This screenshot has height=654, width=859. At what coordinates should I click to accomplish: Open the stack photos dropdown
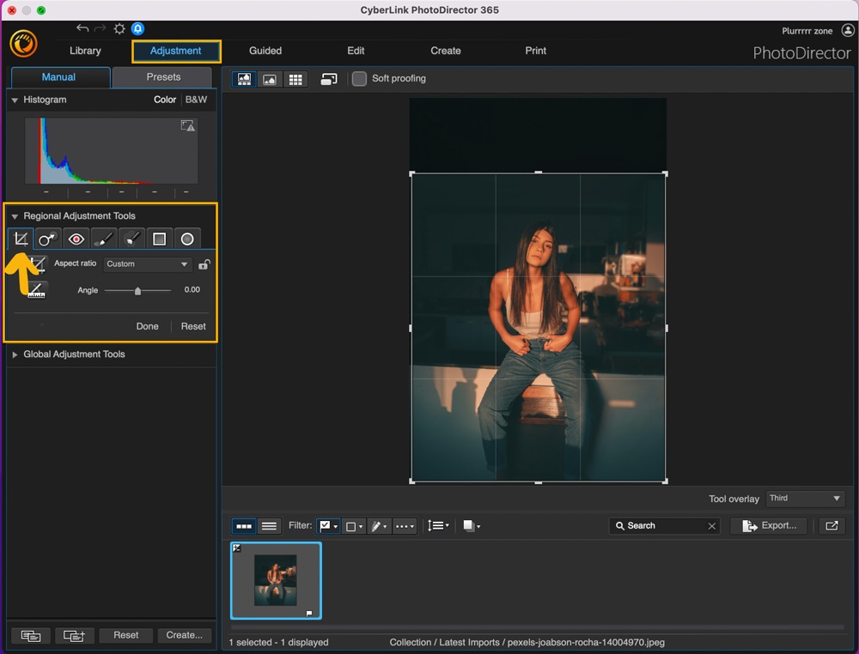(x=471, y=526)
